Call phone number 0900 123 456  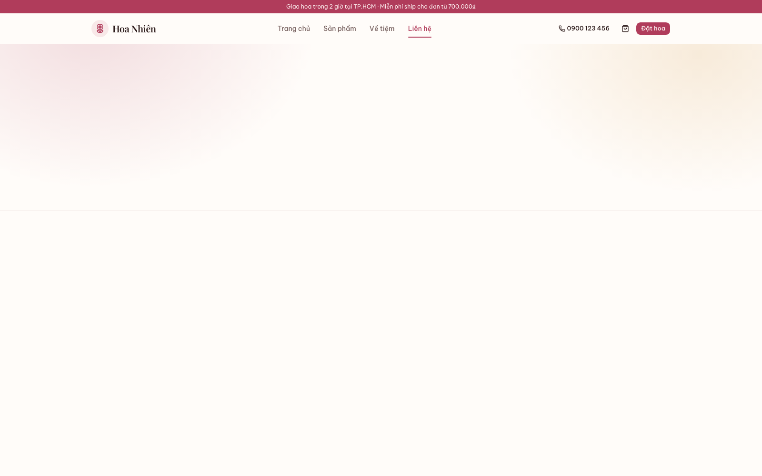click(588, 29)
